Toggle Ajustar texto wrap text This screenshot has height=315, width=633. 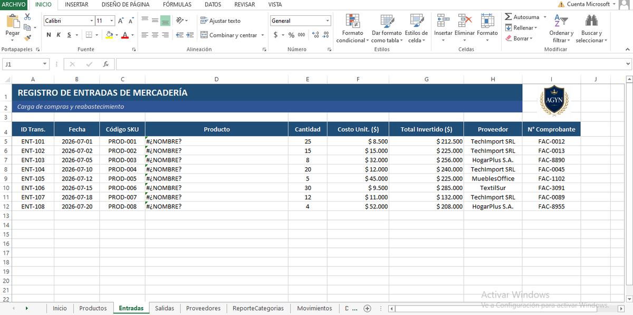(220, 21)
